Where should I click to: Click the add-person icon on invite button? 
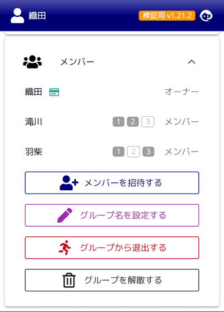(x=69, y=183)
